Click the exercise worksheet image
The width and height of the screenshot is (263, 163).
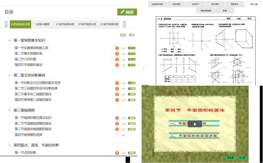pos(206,51)
